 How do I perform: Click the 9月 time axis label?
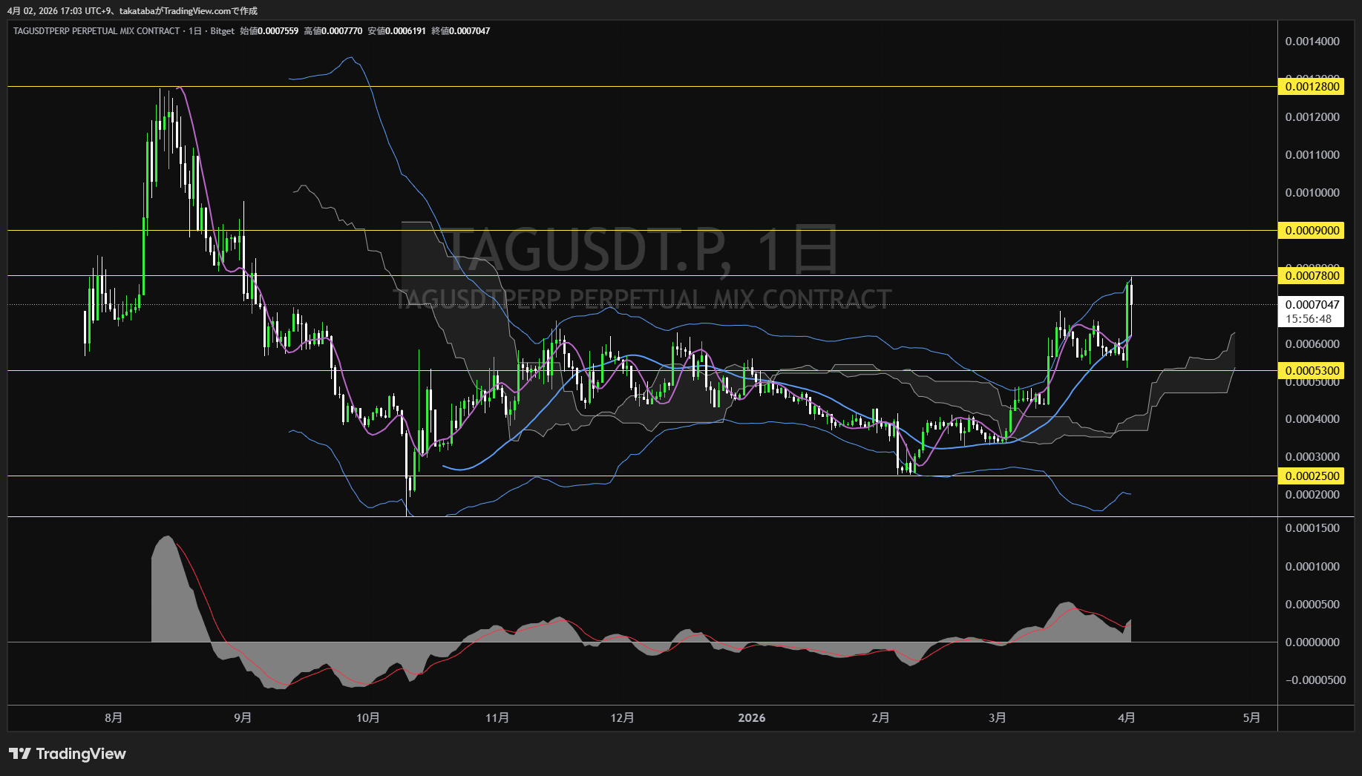242,717
